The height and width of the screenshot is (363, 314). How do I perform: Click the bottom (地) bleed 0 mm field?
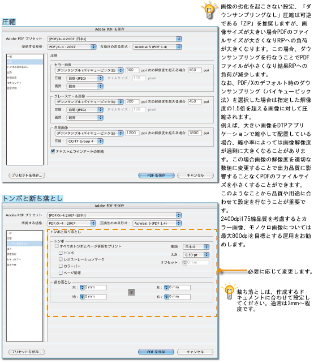point(95,297)
